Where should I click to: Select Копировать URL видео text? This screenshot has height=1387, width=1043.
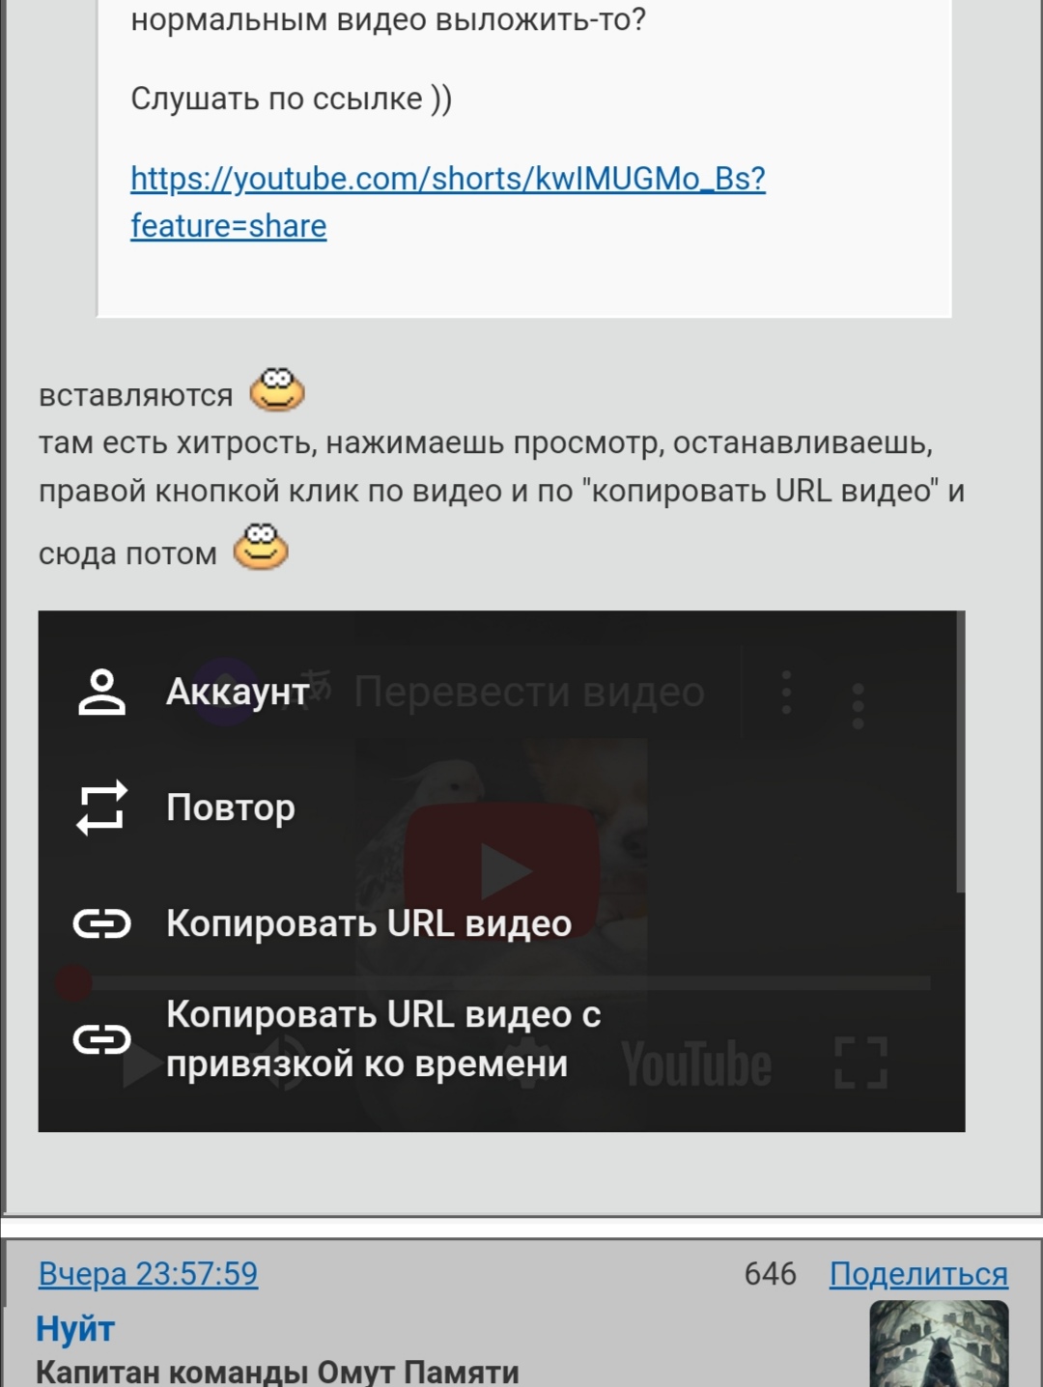tap(369, 924)
